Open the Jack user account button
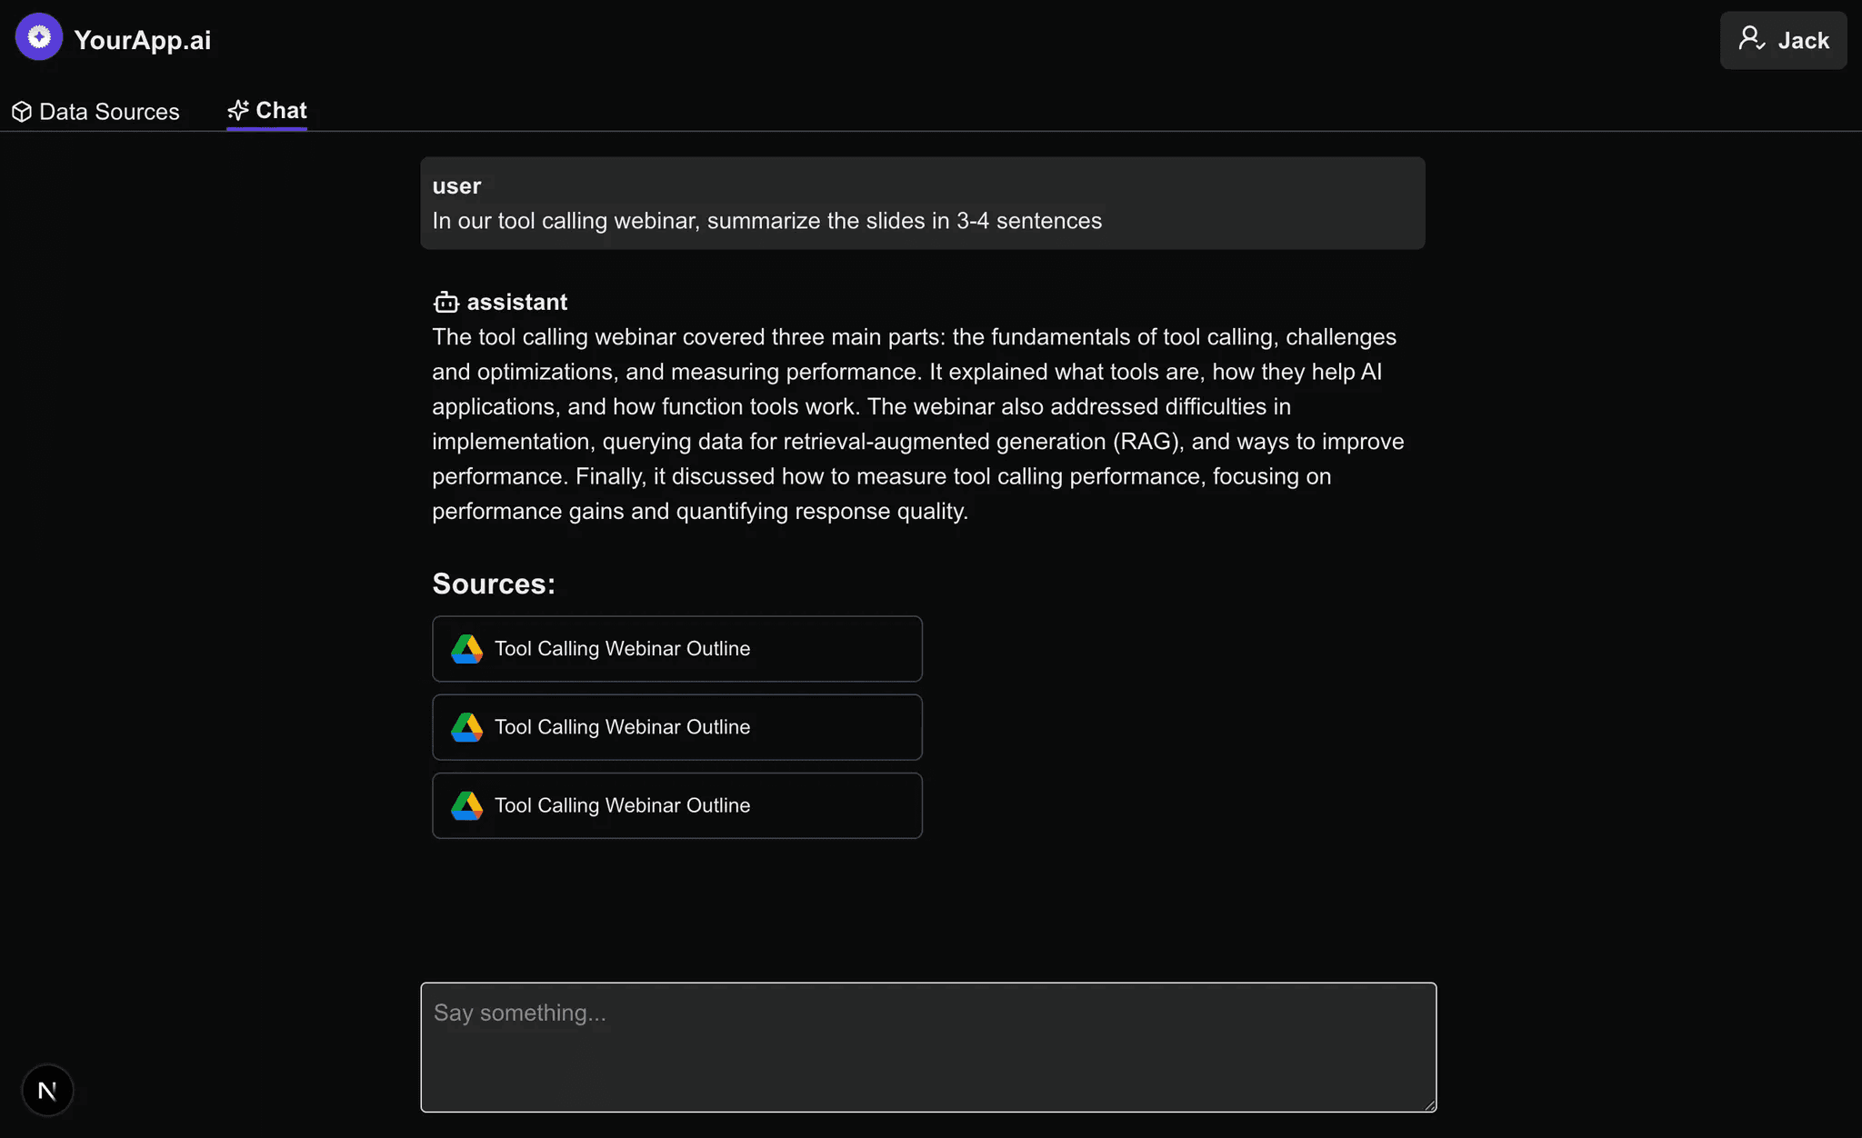Screen dimensions: 1862x1138 [x=1782, y=40]
